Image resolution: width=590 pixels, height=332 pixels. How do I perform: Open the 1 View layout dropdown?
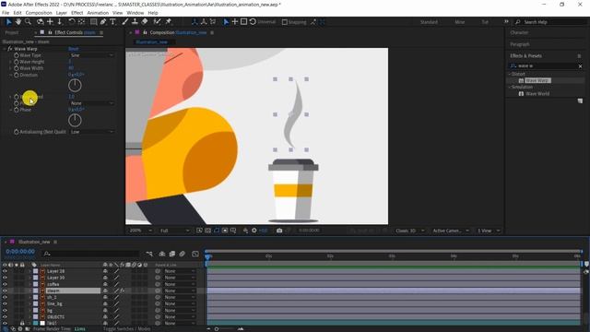pos(489,231)
